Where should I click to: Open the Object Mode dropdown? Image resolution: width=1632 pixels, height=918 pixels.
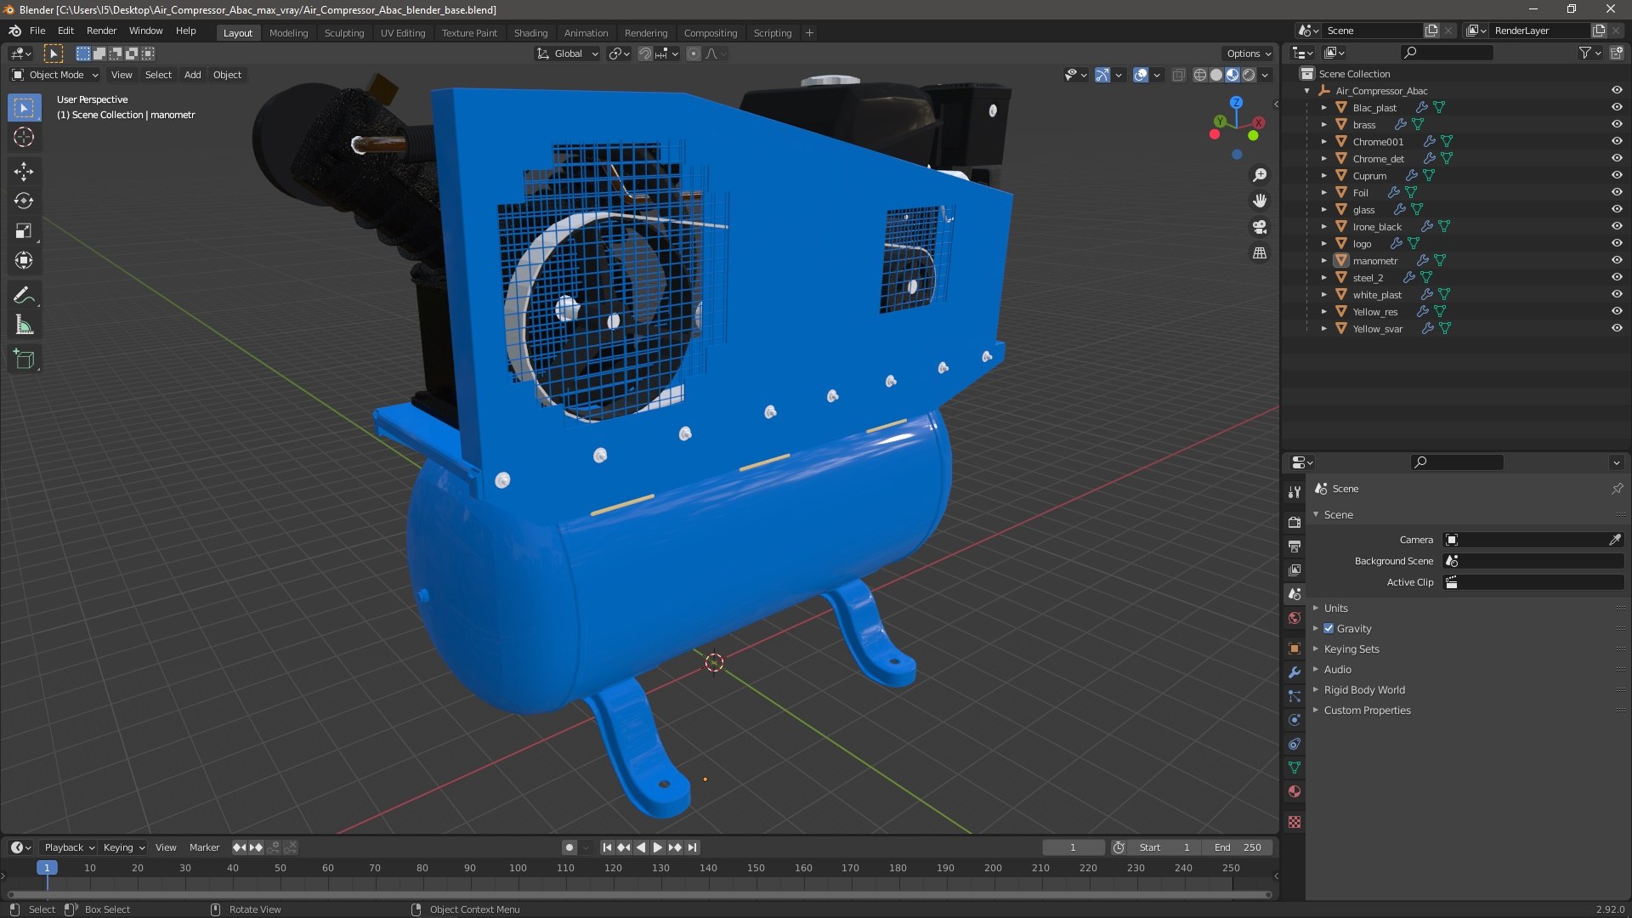click(56, 75)
